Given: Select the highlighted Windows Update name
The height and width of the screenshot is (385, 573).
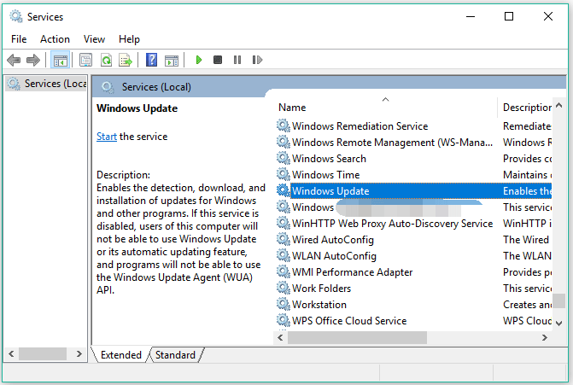Looking at the screenshot, I should 330,191.
